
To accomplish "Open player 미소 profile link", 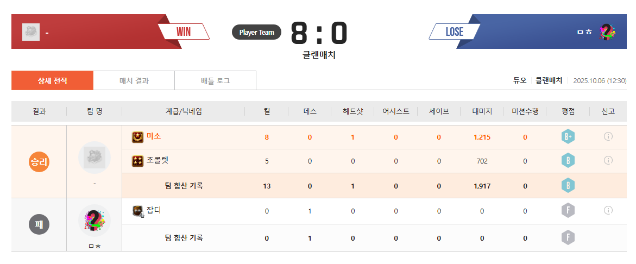I will 154,136.
